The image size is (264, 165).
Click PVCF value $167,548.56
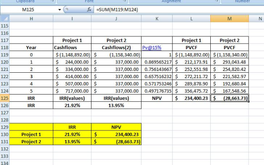click(x=229, y=91)
